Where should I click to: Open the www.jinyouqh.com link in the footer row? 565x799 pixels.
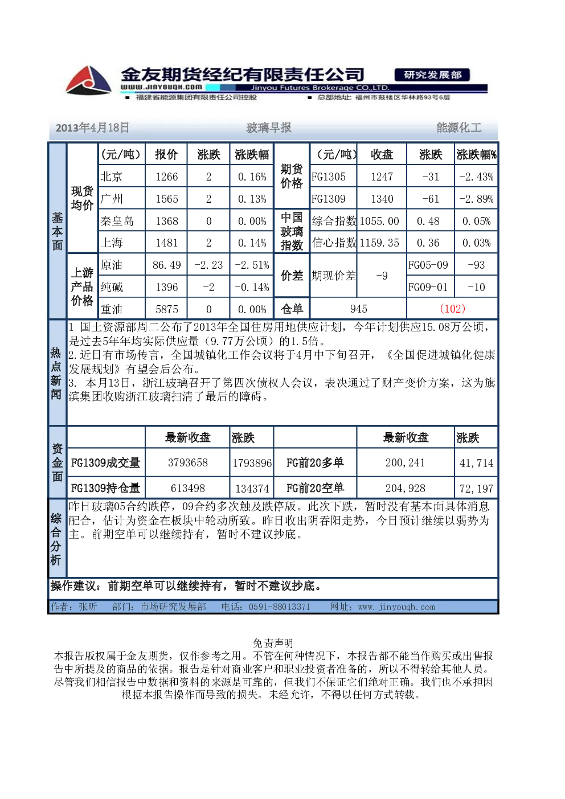tap(396, 607)
